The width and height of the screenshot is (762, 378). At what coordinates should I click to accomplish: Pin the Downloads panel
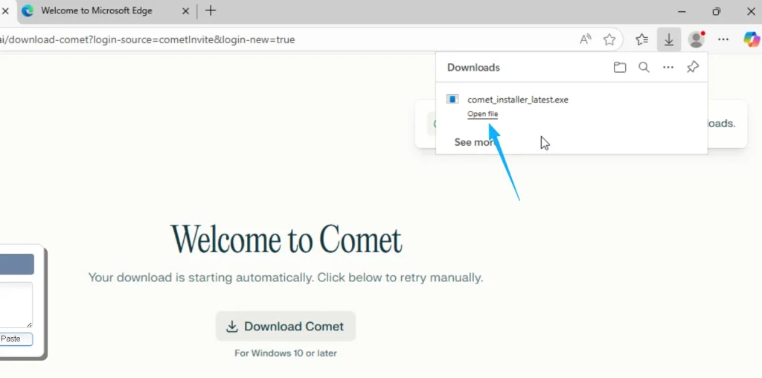(x=692, y=68)
